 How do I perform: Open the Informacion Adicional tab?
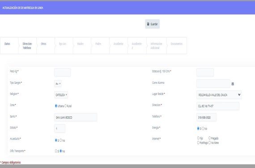pos(156,46)
